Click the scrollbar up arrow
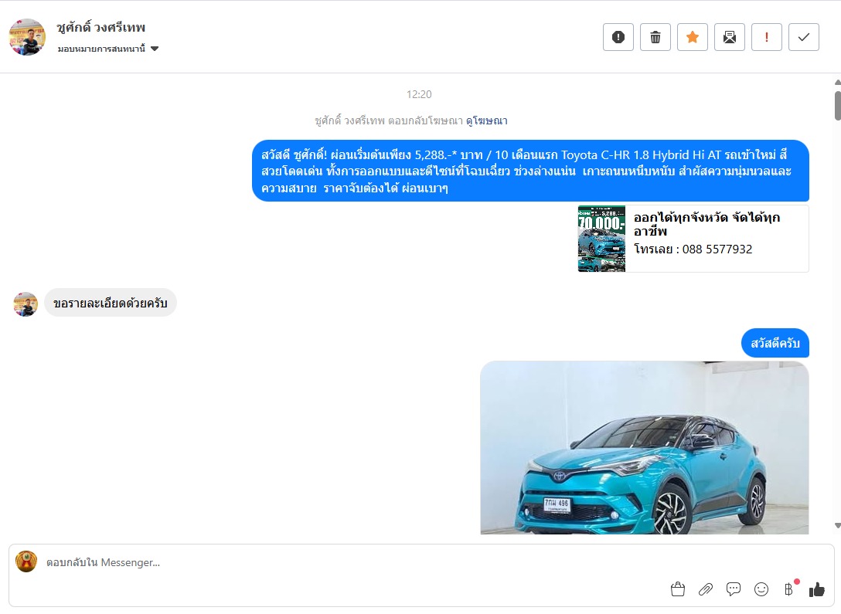The width and height of the screenshot is (841, 614). tap(837, 83)
